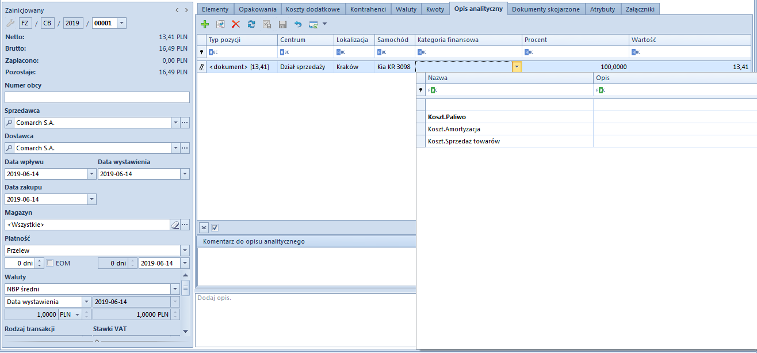Screen dimensions: 757x353
Task: Expand the Data wystawienia currency date type dropdown
Action: (86, 302)
